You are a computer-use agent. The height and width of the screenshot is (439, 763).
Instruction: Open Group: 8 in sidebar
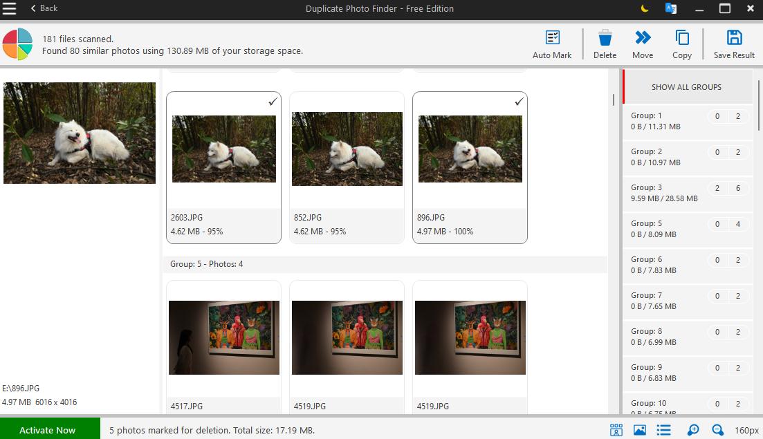(x=687, y=337)
